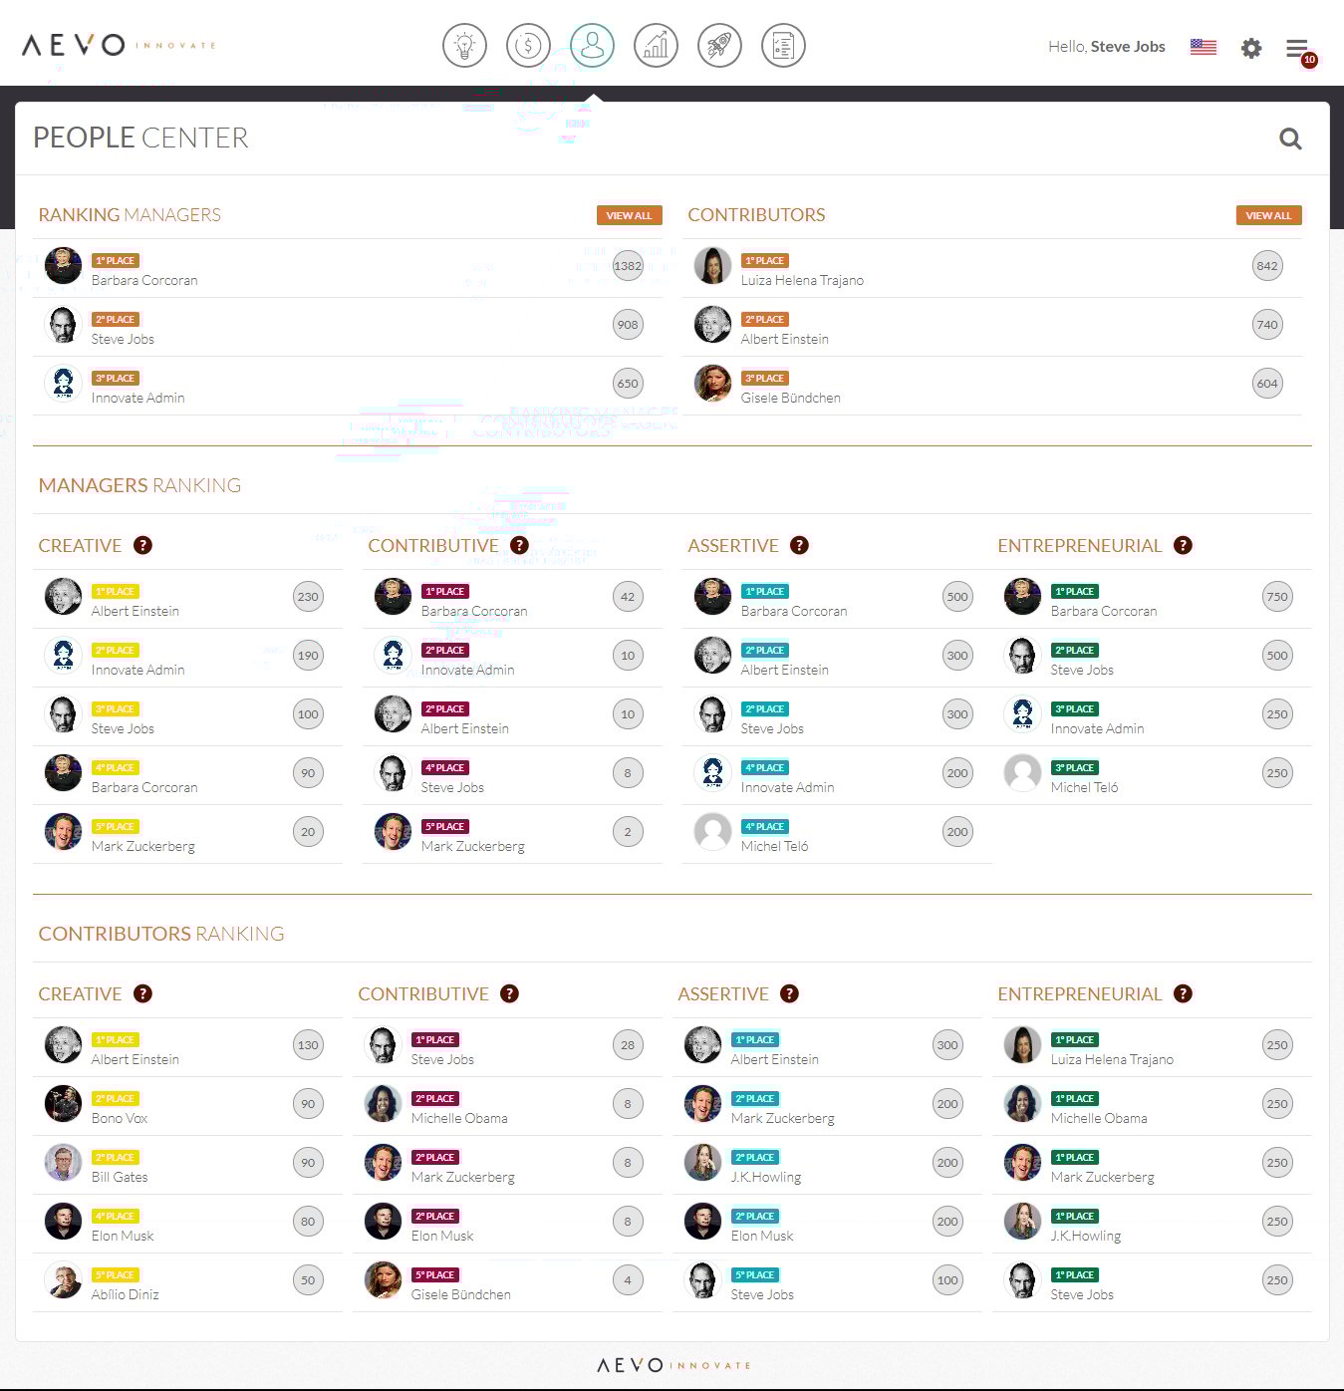
Task: Open Bono Vox's avatar photo
Action: [x=64, y=1104]
